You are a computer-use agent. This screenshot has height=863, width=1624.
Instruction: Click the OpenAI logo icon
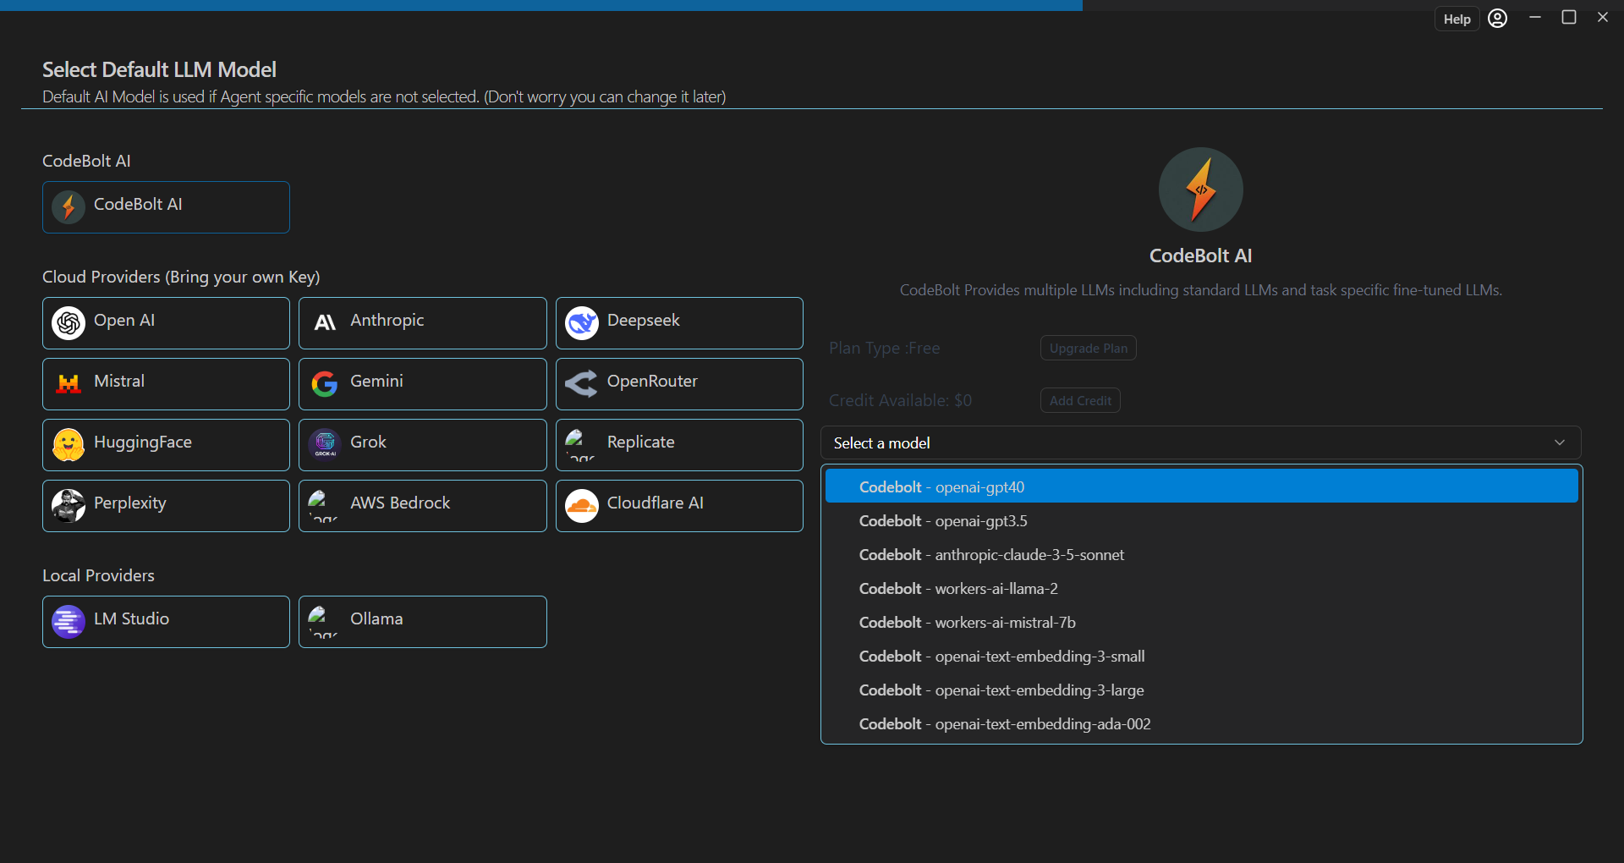click(x=69, y=322)
